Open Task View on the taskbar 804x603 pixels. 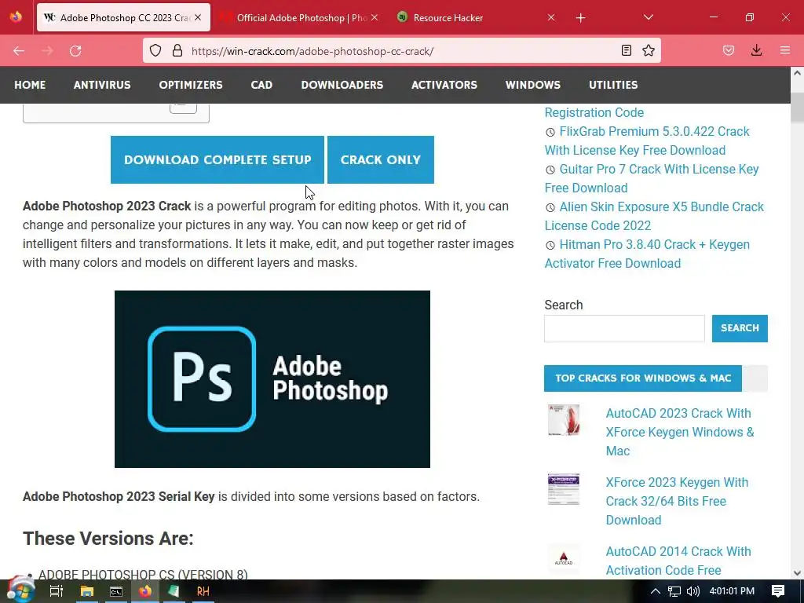pos(56,591)
